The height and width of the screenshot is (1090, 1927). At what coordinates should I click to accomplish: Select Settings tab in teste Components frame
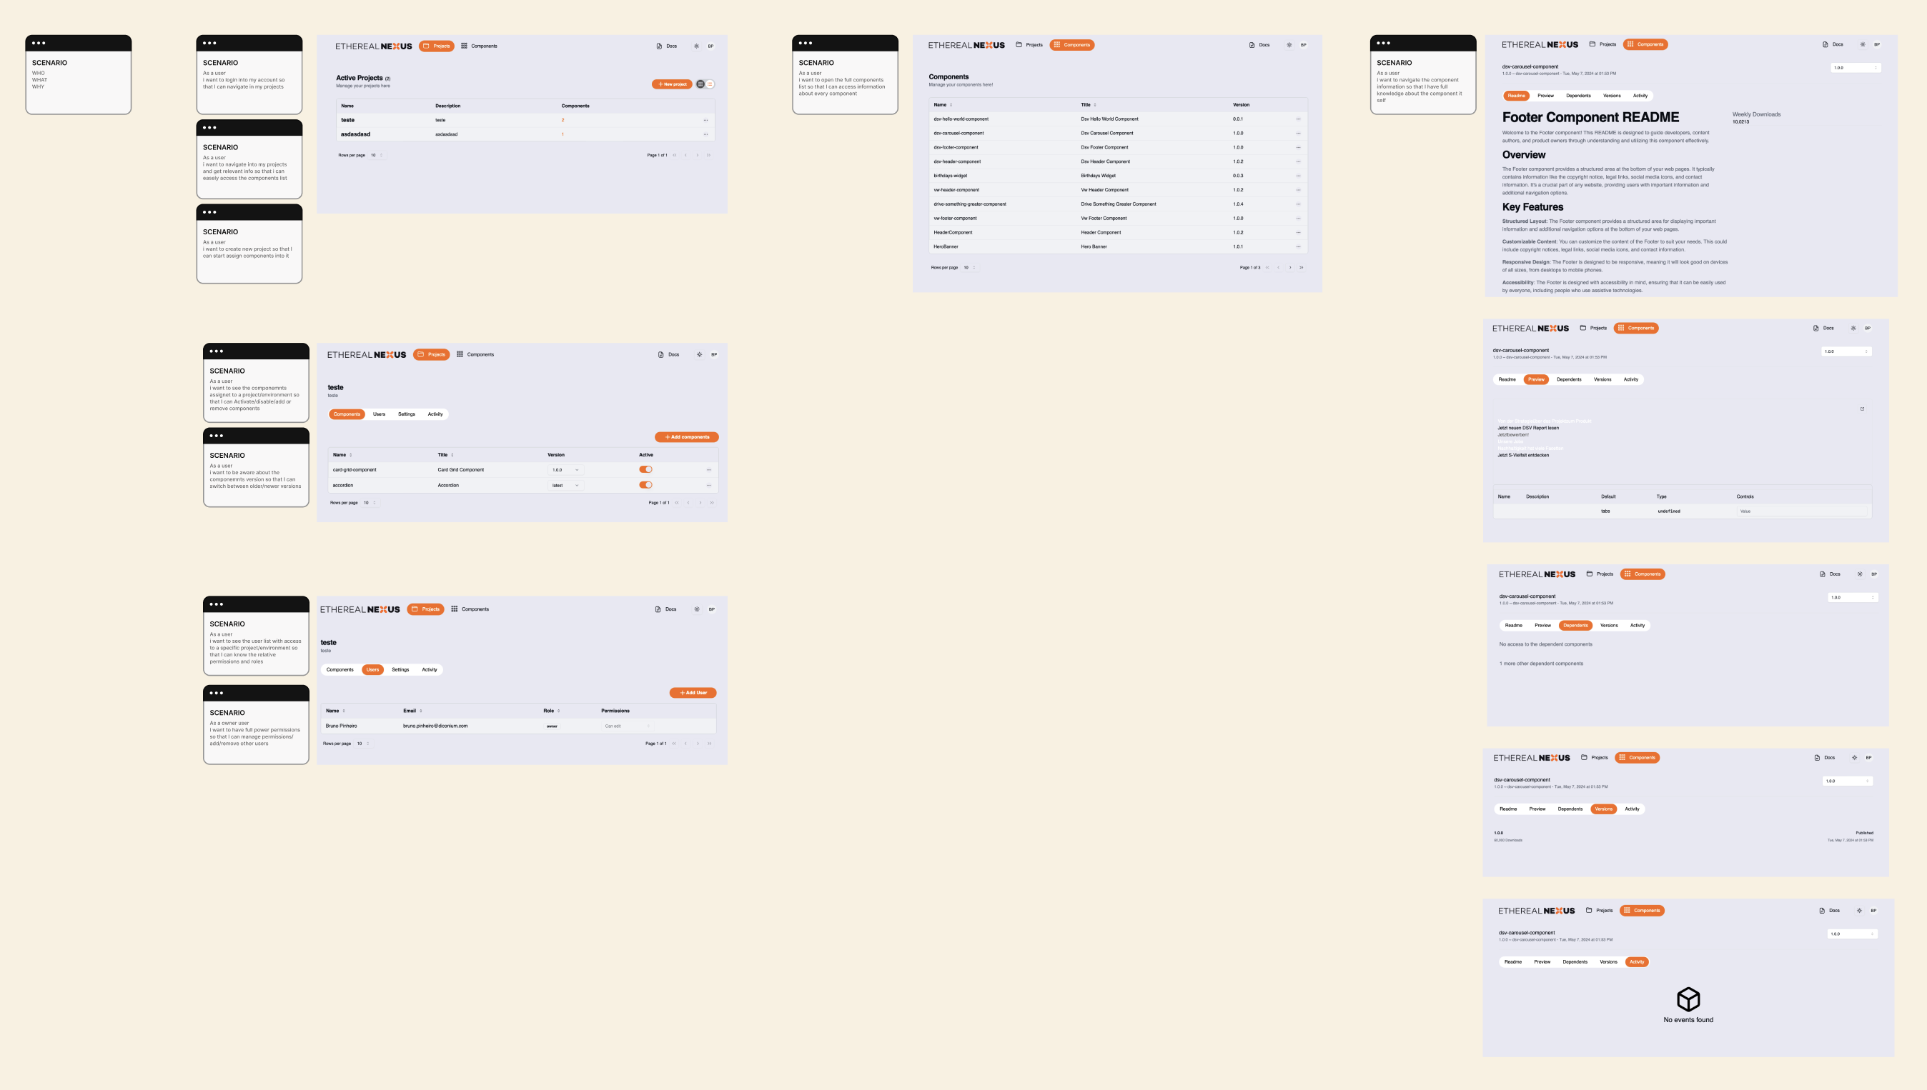407,414
